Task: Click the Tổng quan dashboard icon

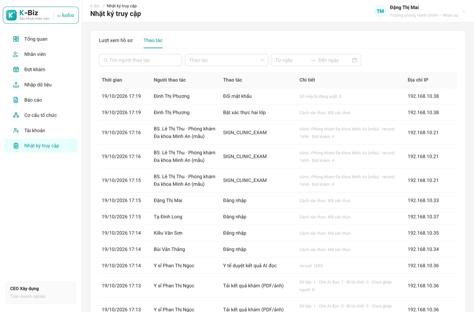Action: point(16,39)
